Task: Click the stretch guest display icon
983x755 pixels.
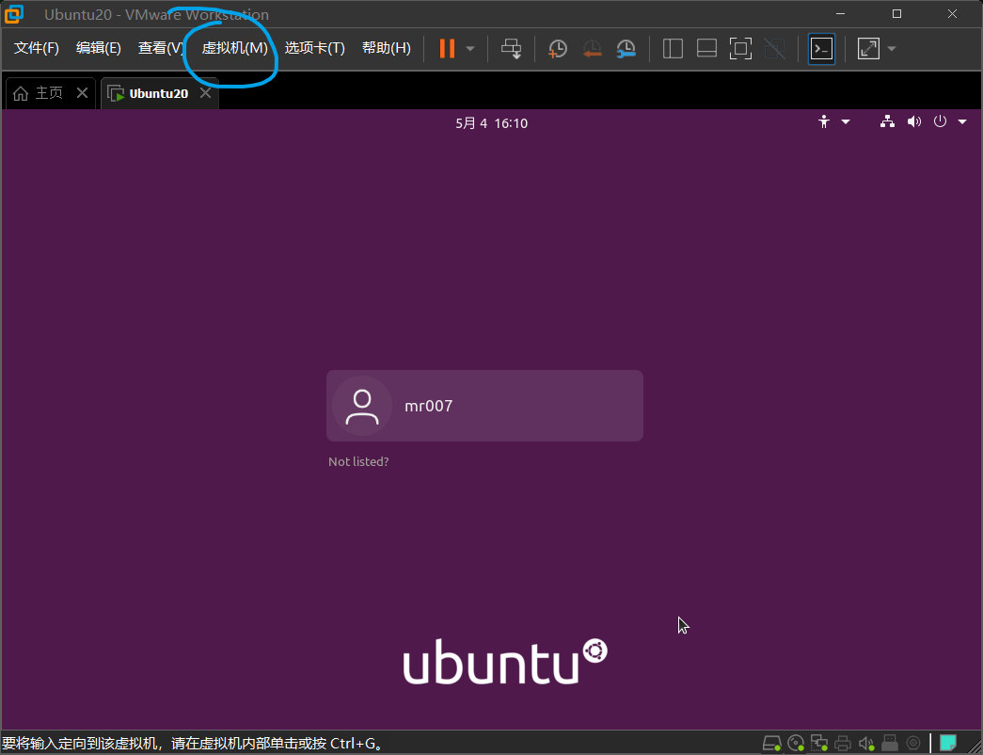Action: pyautogui.click(x=868, y=48)
